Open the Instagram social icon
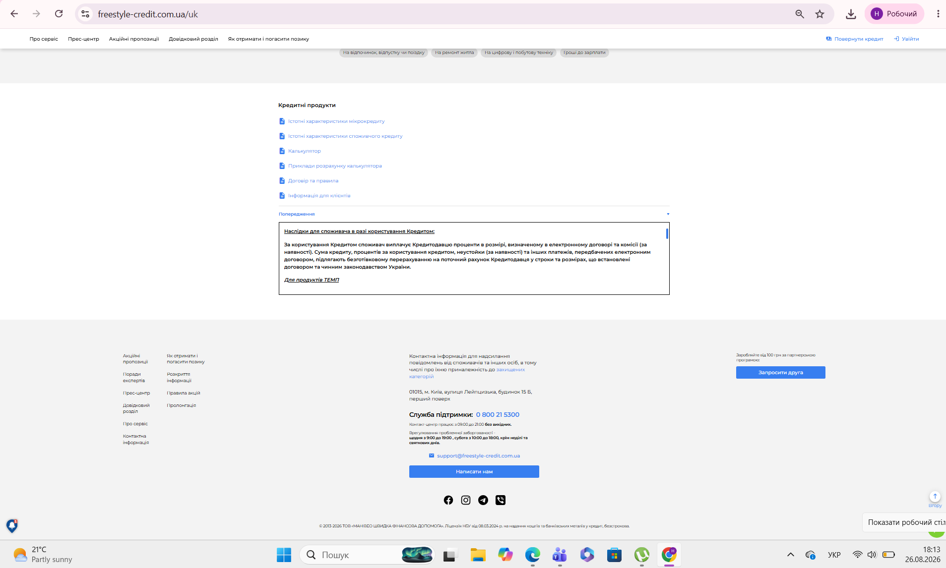Viewport: 946px width, 568px height. click(x=466, y=500)
